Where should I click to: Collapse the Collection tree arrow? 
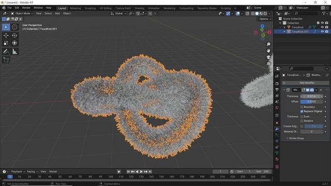tap(280, 23)
